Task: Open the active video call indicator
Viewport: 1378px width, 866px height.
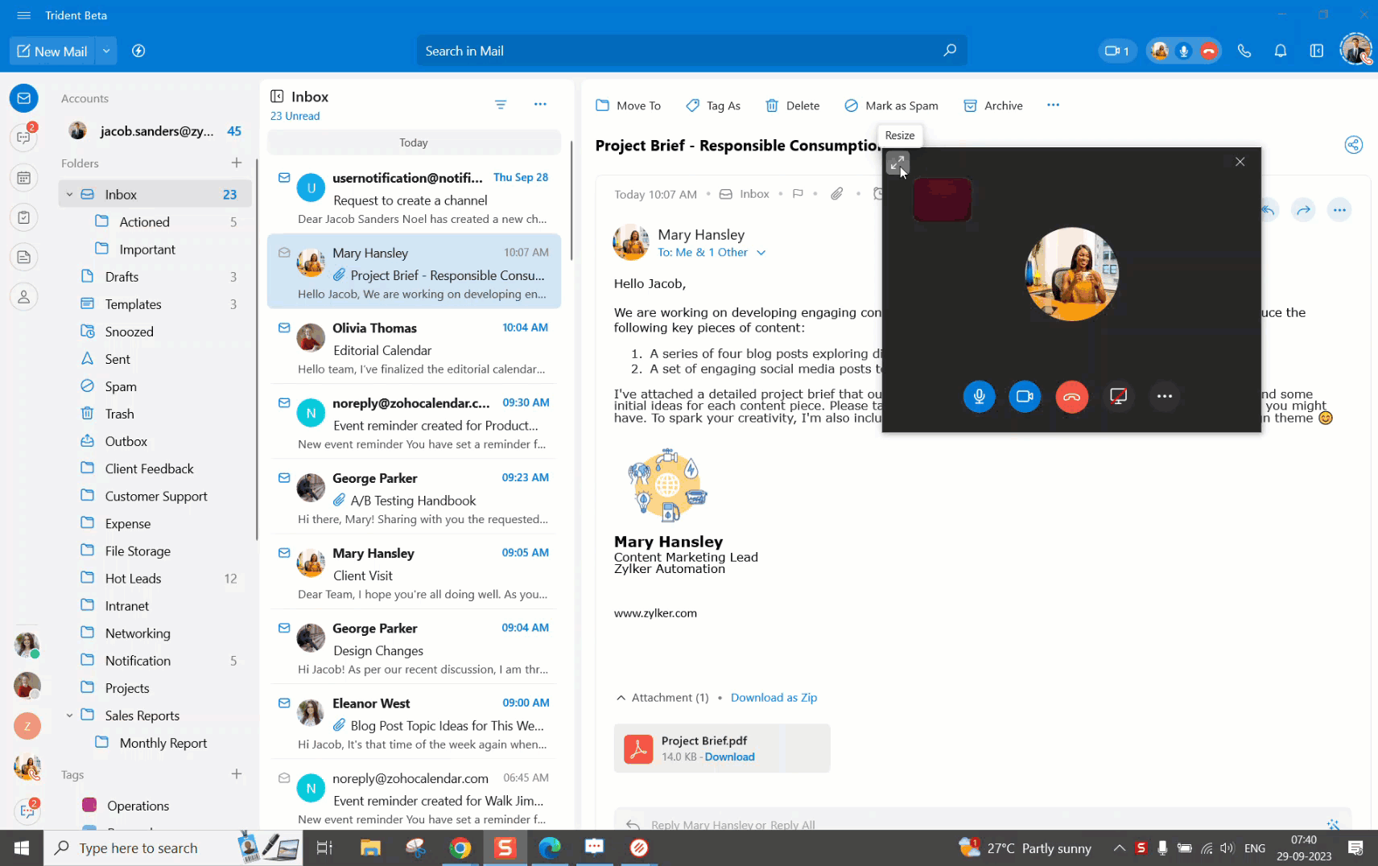Action: (1117, 51)
